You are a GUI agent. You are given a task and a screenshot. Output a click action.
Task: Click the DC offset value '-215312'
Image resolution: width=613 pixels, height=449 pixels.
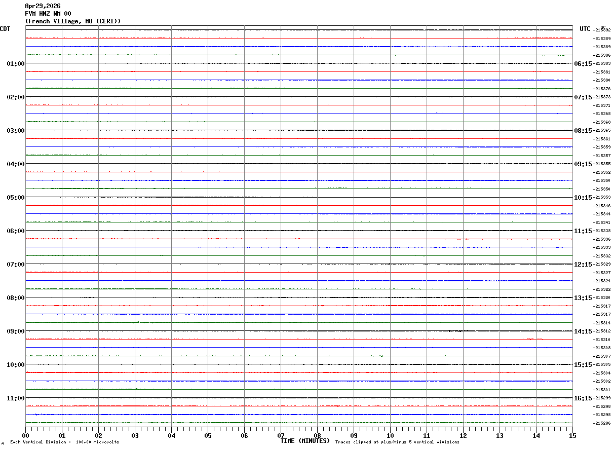pos(602,331)
